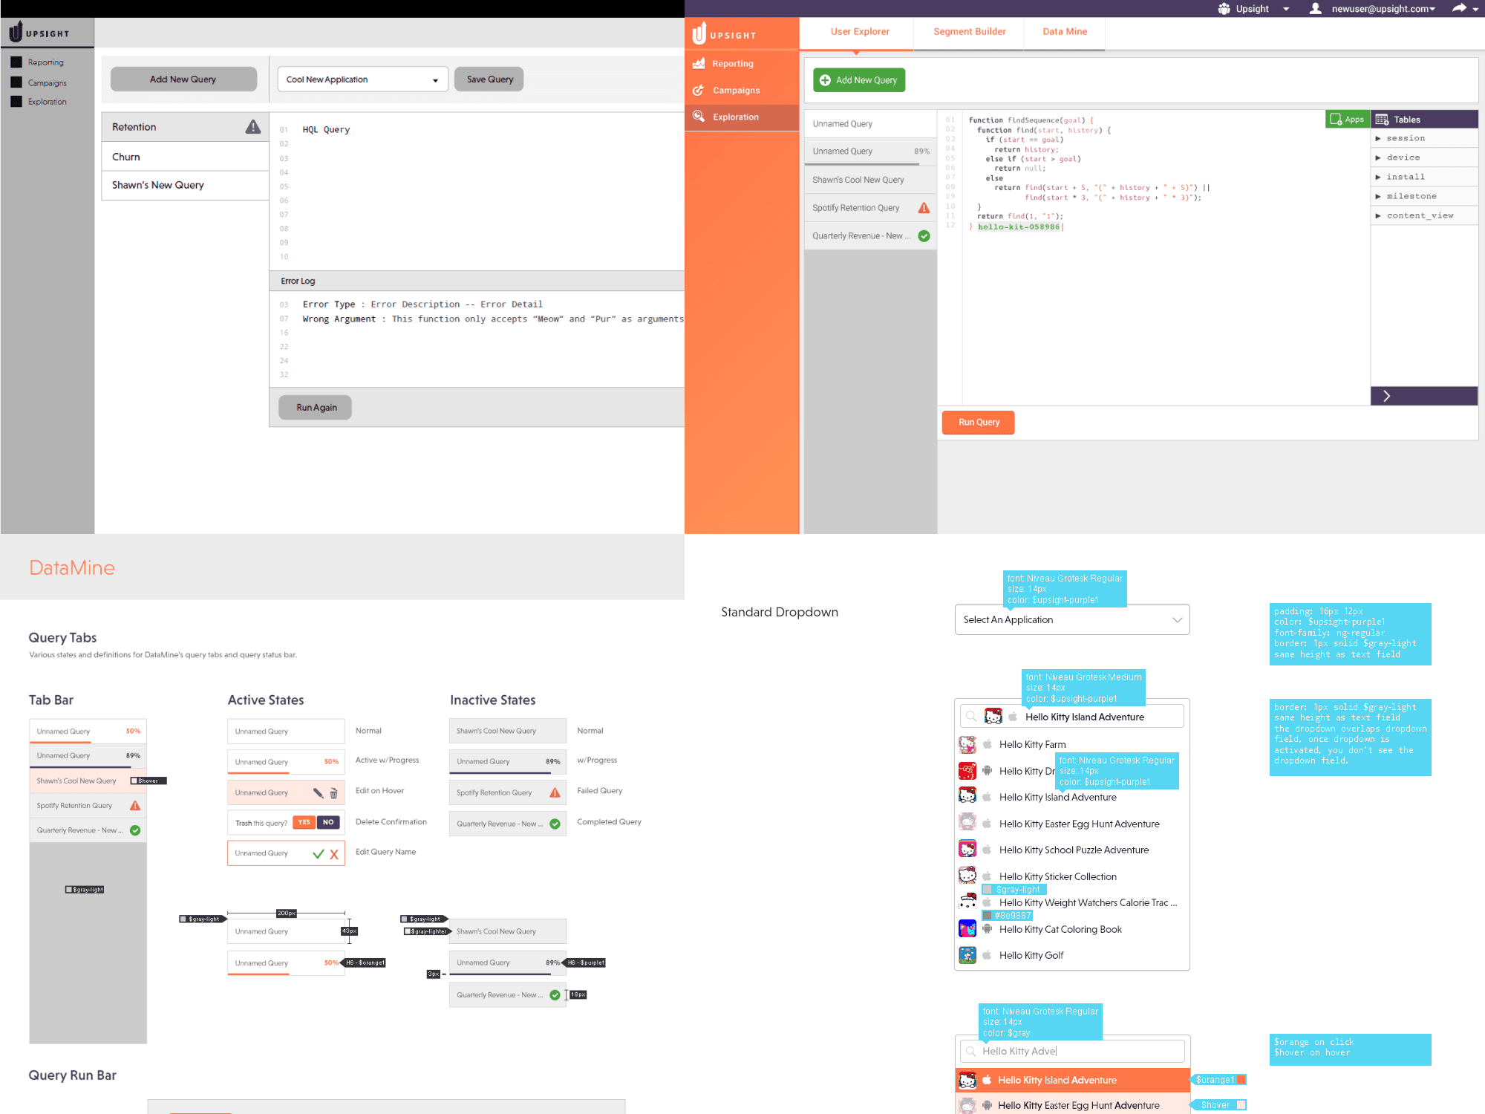Screen dimensions: 1485x1114
Task: Open the Cool New Application dropdown
Action: pyautogui.click(x=362, y=79)
